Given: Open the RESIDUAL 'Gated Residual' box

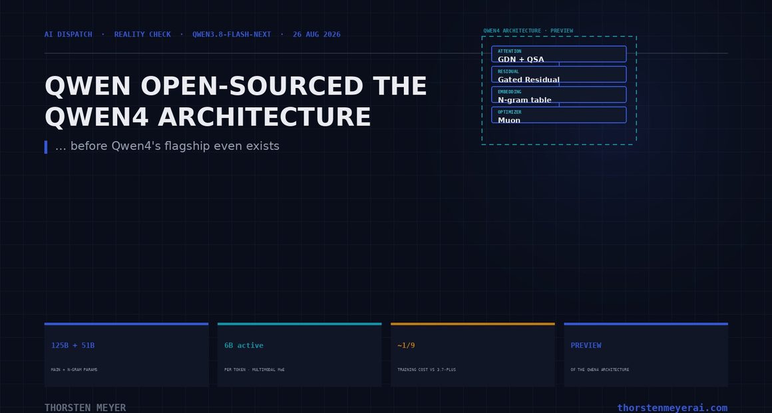Looking at the screenshot, I should [559, 75].
